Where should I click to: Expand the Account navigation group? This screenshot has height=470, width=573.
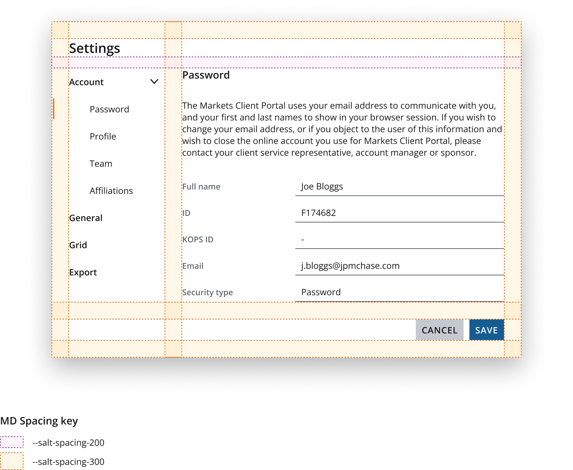[x=87, y=82]
